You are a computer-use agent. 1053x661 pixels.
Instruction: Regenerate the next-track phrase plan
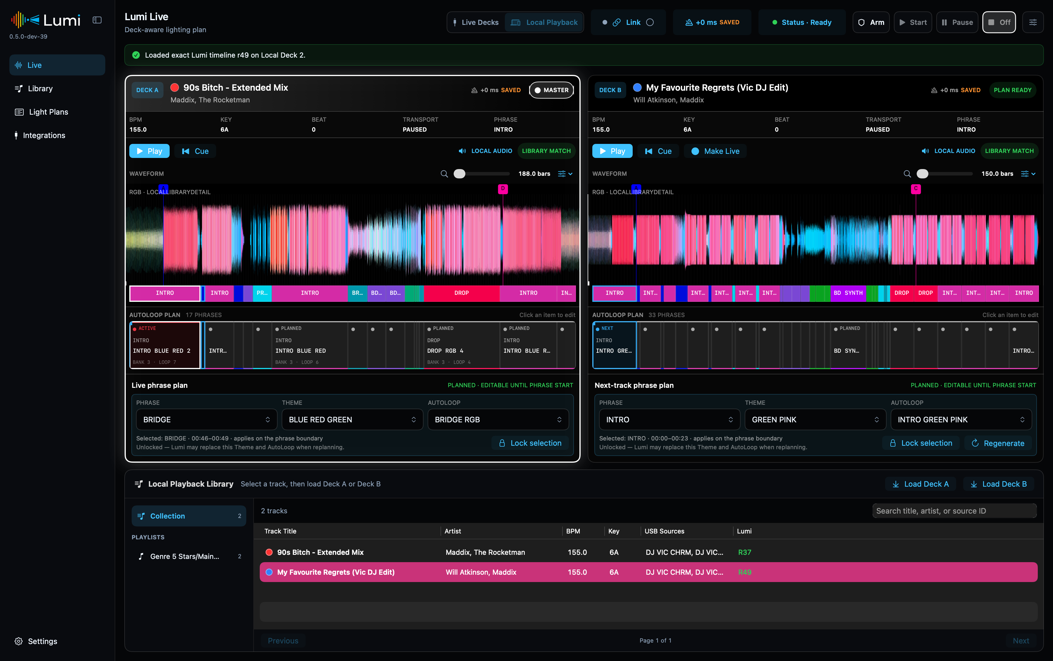click(x=997, y=443)
